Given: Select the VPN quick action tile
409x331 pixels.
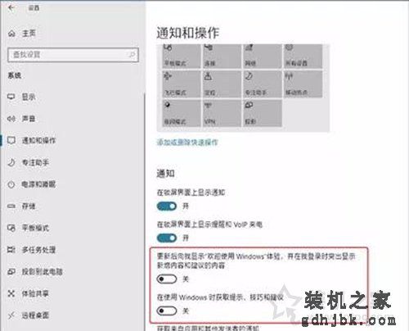Looking at the screenshot, I should click(x=222, y=113).
